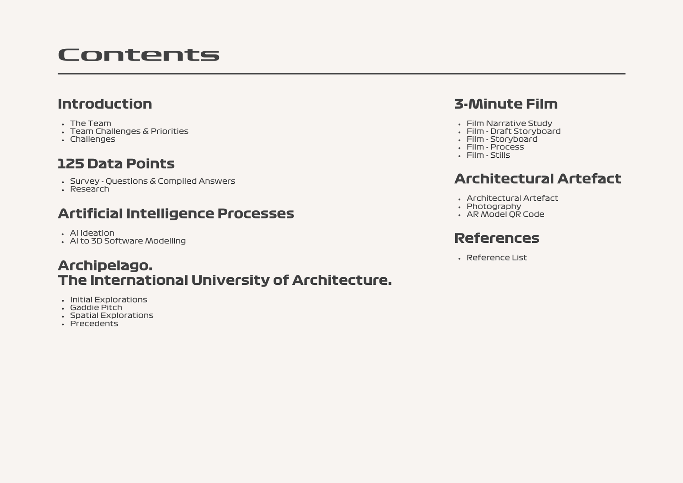Open the AI Ideation entry
Image resolution: width=683 pixels, height=483 pixels.
pyautogui.click(x=92, y=233)
